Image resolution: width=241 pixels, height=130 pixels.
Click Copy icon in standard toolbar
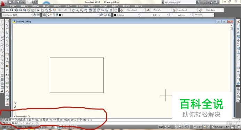pyautogui.click(x=42, y=10)
